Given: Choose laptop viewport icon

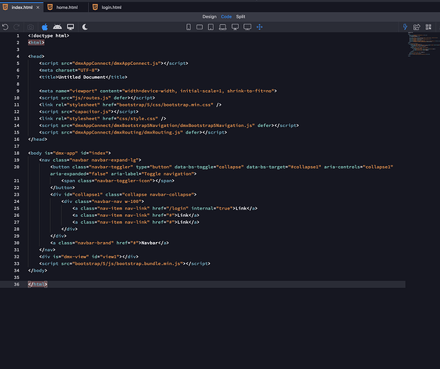Looking at the screenshot, I should click(x=223, y=27).
